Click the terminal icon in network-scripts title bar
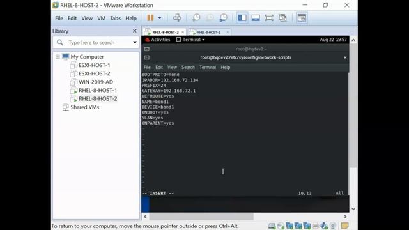The image size is (409, 230). coord(147,57)
